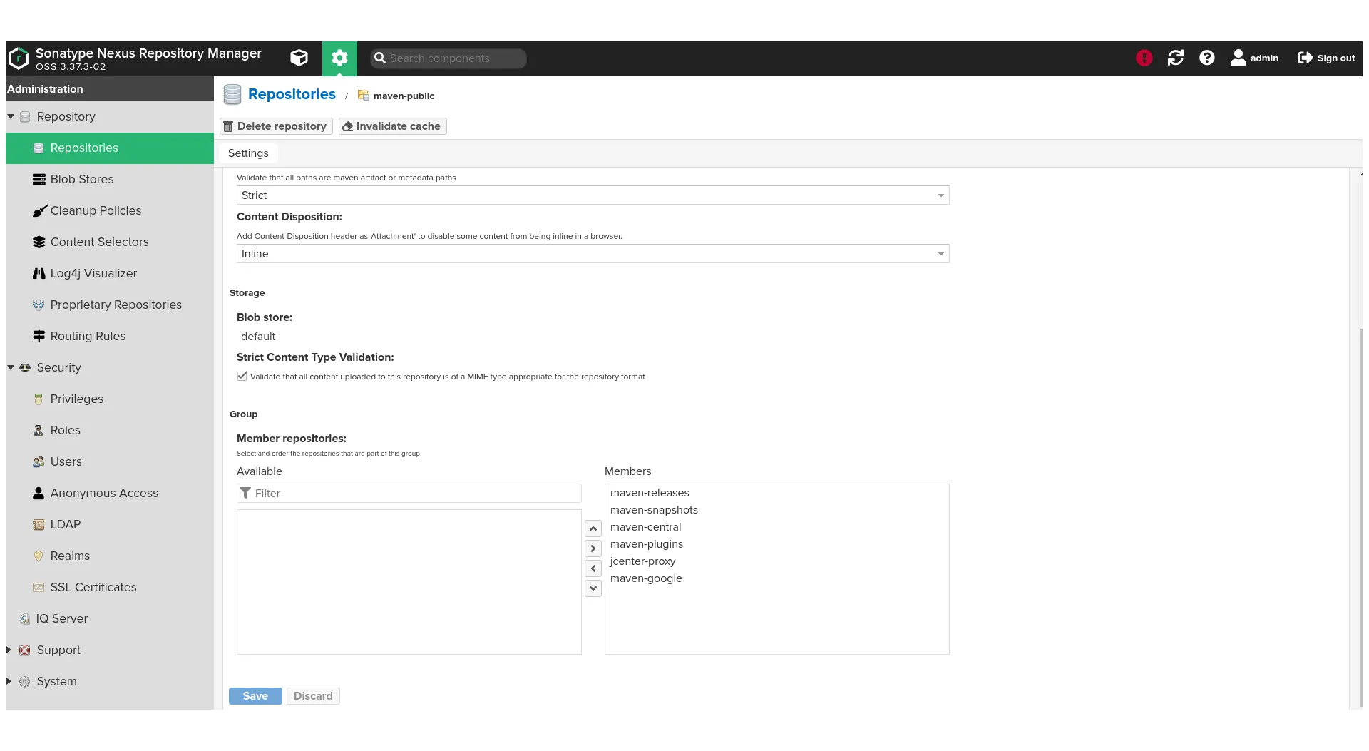The width and height of the screenshot is (1369, 751).
Task: Click the Roles icon in sidebar
Action: click(x=39, y=431)
